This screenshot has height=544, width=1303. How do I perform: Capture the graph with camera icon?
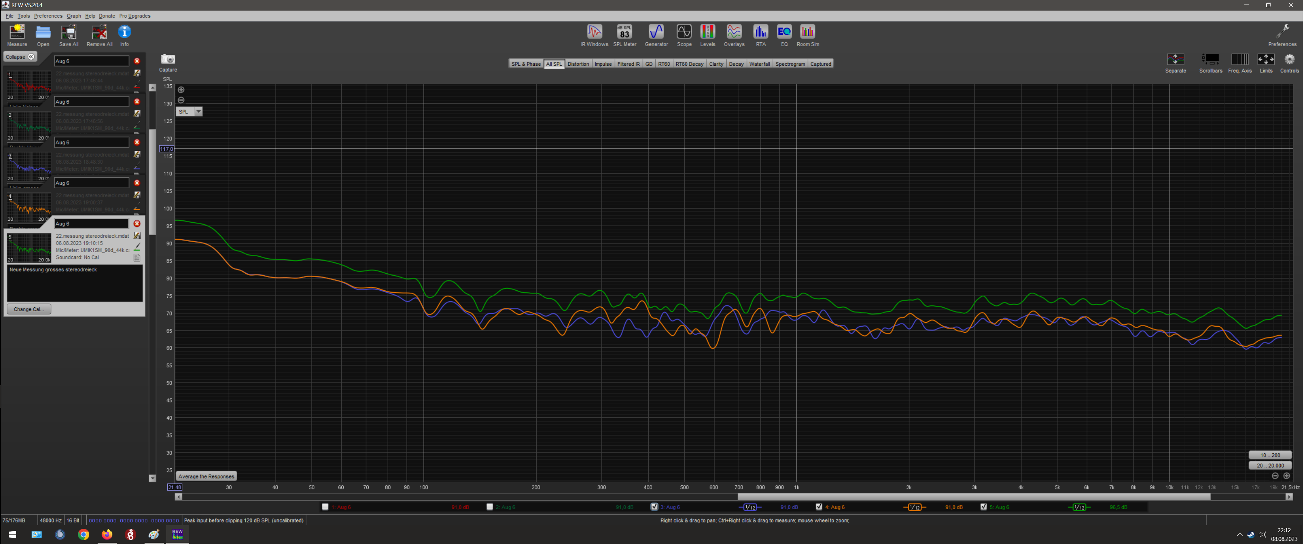tap(168, 60)
